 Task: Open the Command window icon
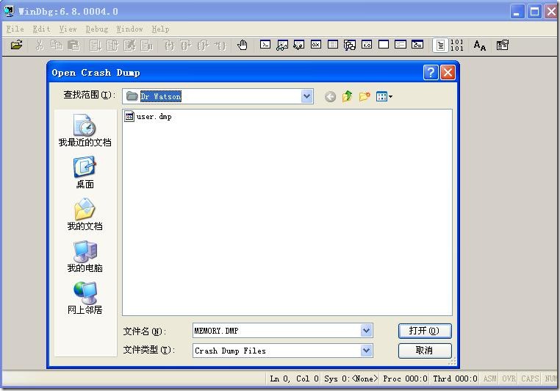[265, 45]
